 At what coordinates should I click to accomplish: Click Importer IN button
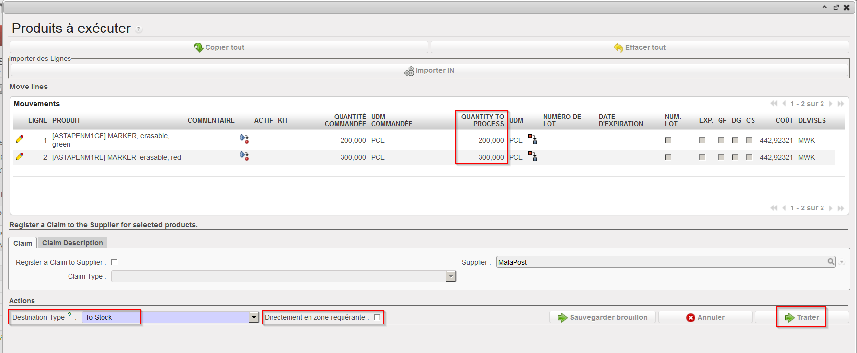point(429,70)
